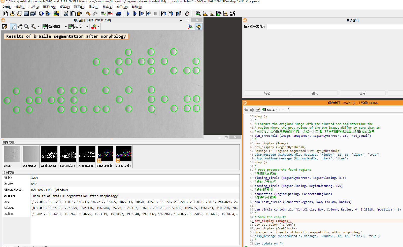
Task: Select the ConnectedRegions variable thumbnail
Action: tap(105, 157)
